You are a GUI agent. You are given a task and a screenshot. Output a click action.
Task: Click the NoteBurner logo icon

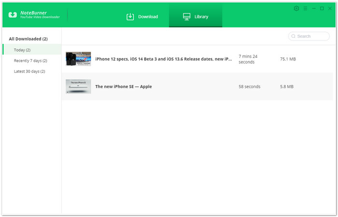point(13,14)
